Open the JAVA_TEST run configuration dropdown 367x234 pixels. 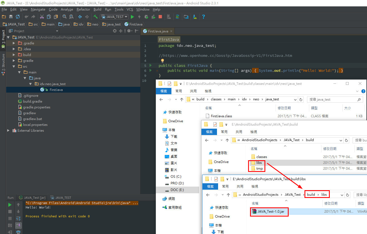tap(114, 17)
